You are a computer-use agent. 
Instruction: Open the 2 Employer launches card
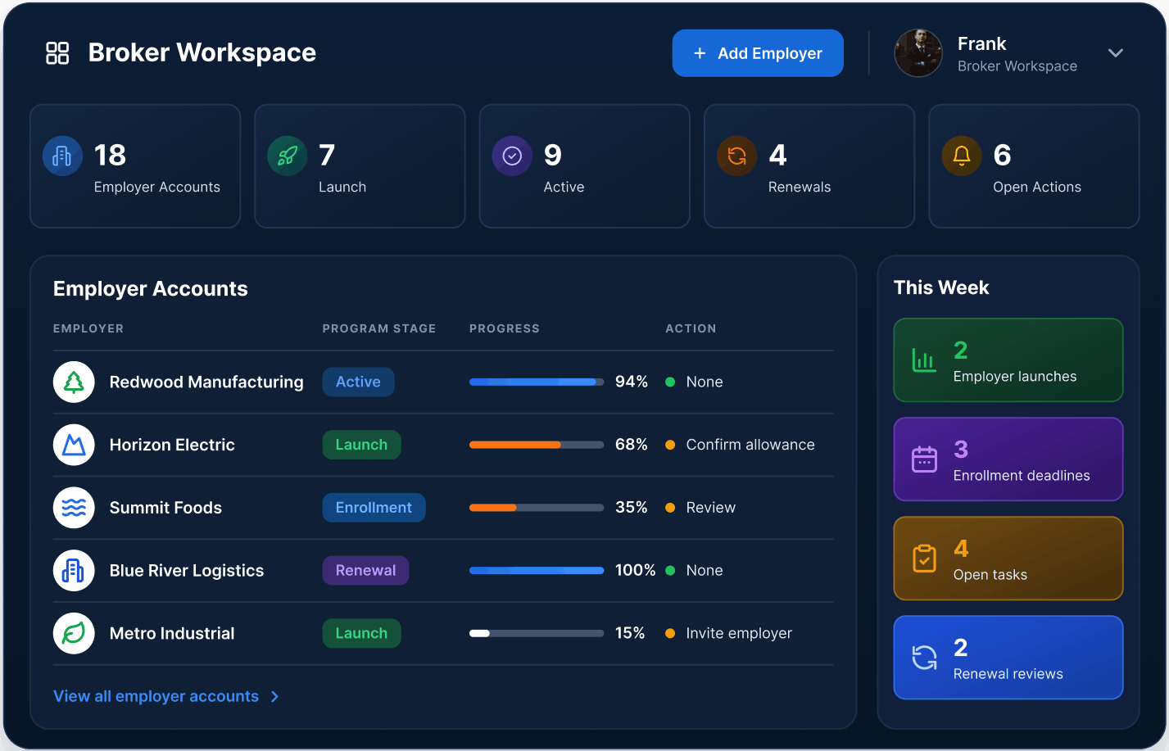[x=1008, y=360]
